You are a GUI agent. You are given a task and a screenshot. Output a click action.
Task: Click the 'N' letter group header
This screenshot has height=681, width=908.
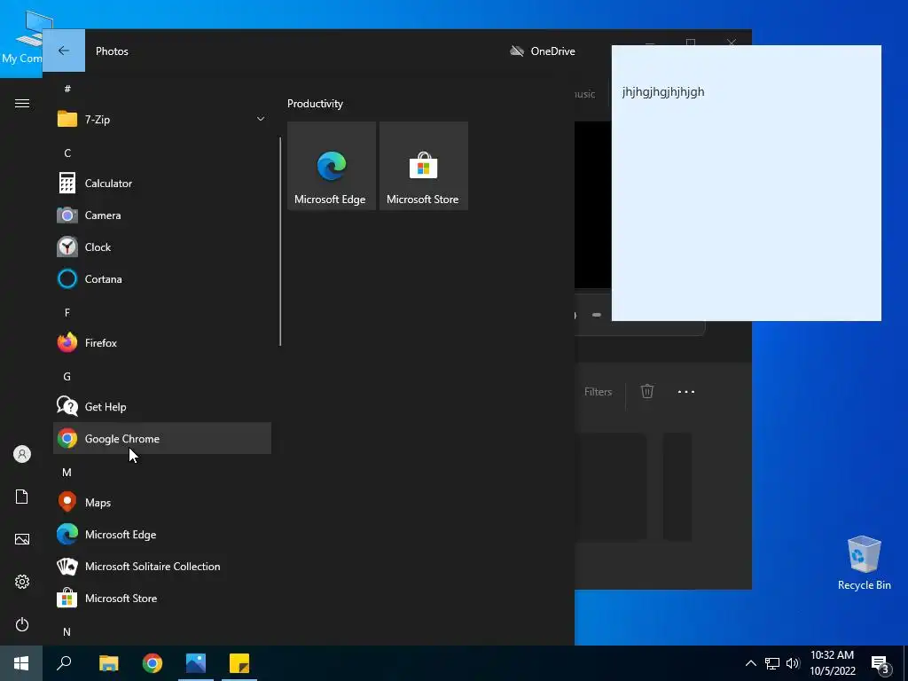click(67, 631)
